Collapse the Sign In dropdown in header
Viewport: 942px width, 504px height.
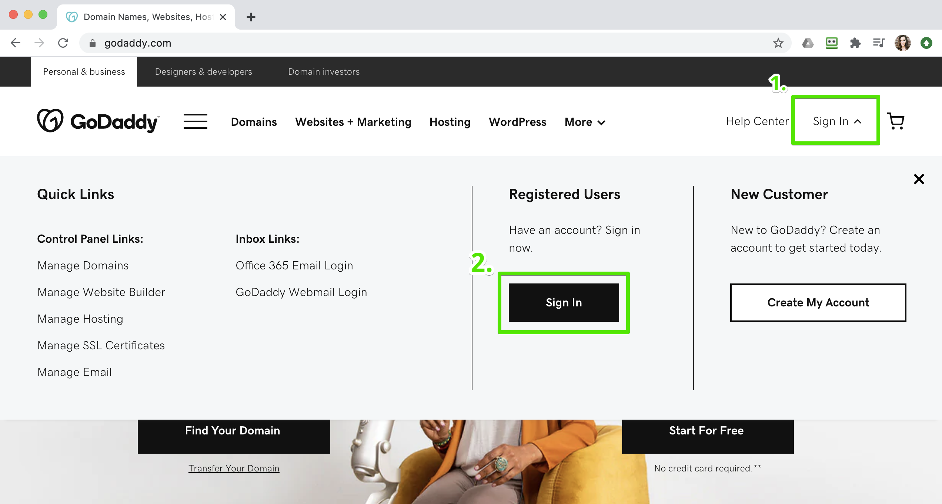coord(836,121)
